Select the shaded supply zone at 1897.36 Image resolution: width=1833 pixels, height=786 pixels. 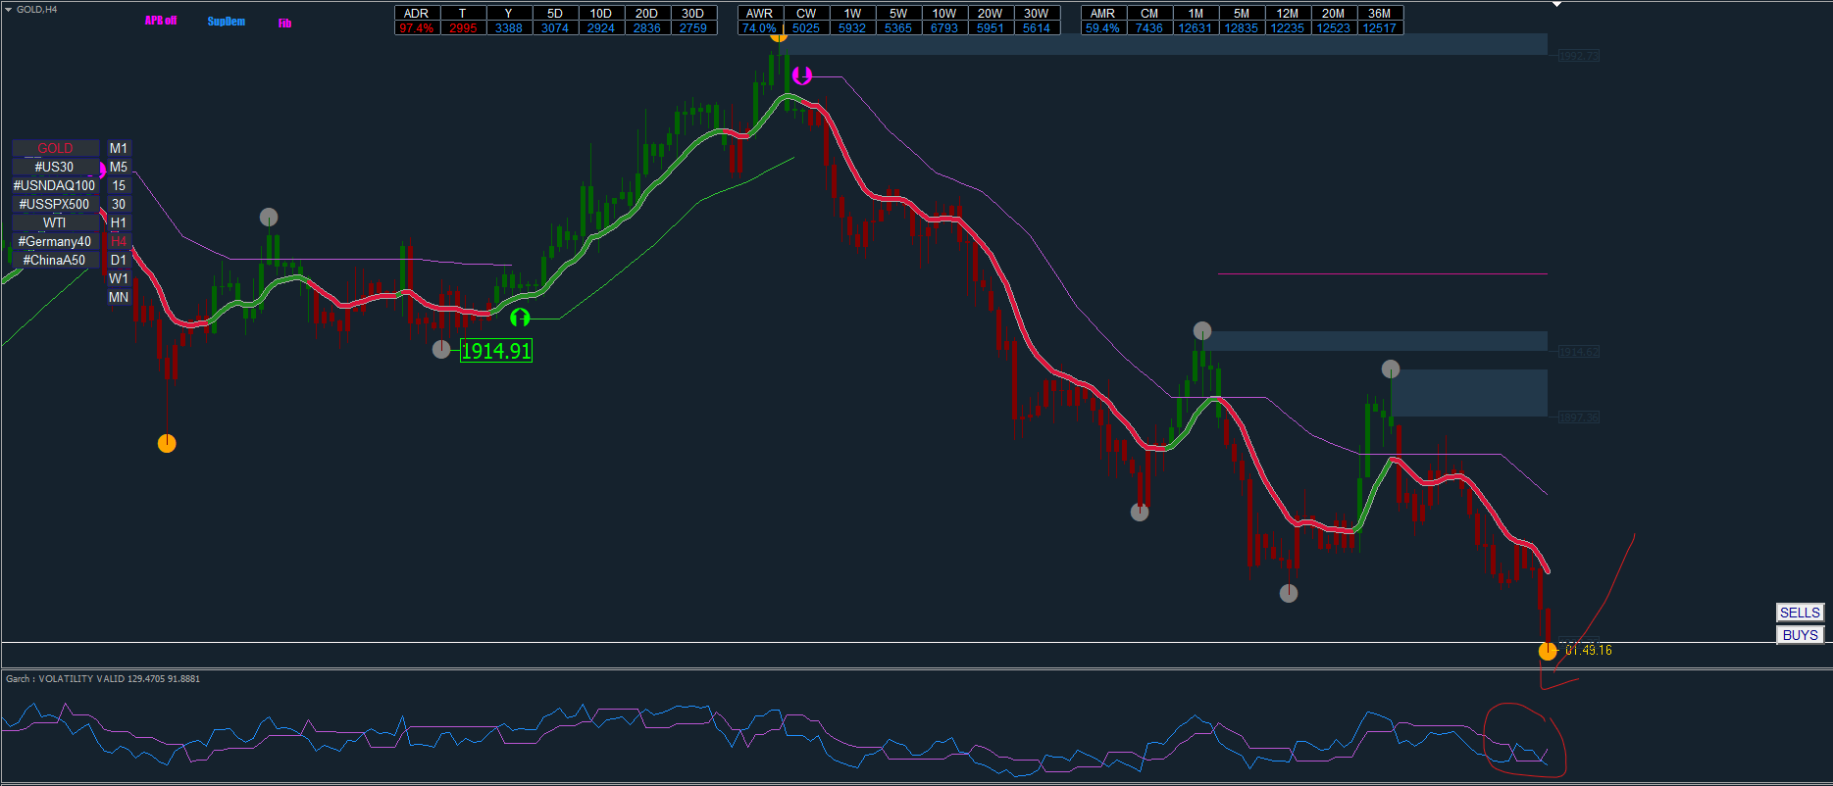pyautogui.click(x=1469, y=393)
